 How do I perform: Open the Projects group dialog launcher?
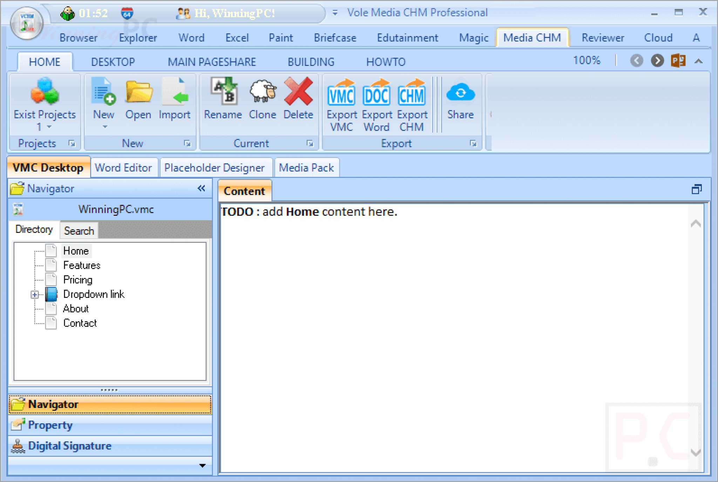point(72,143)
